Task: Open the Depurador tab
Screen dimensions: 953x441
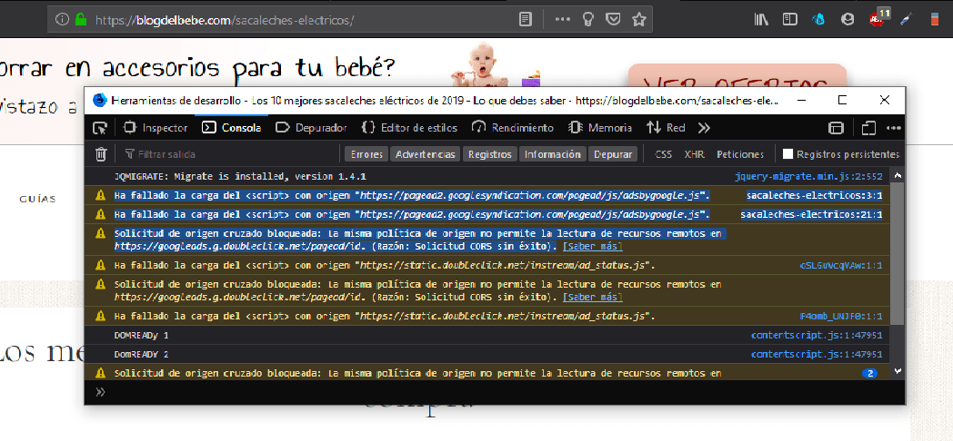Action: pyautogui.click(x=311, y=128)
